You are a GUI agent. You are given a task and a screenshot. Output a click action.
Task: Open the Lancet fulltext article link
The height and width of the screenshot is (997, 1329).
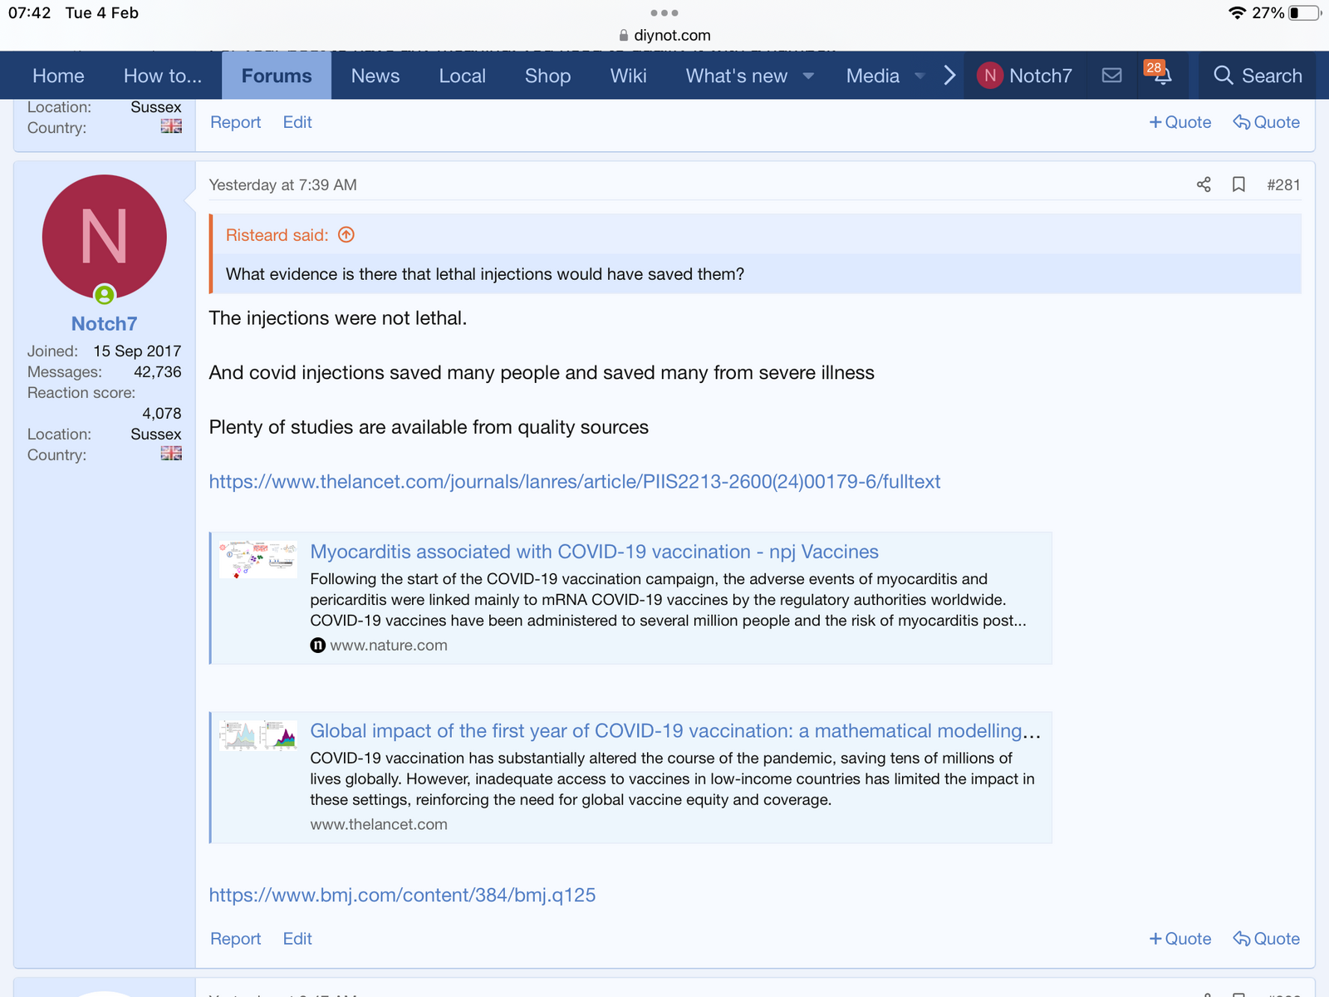[x=574, y=482]
